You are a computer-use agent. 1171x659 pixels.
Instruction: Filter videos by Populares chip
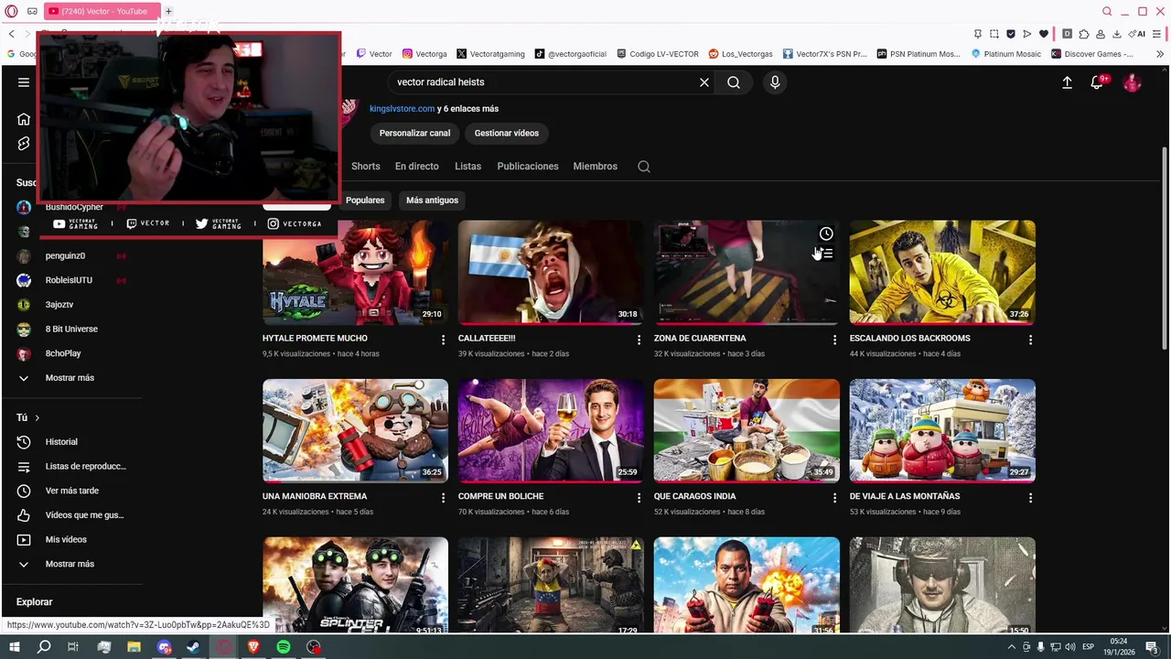click(x=365, y=200)
